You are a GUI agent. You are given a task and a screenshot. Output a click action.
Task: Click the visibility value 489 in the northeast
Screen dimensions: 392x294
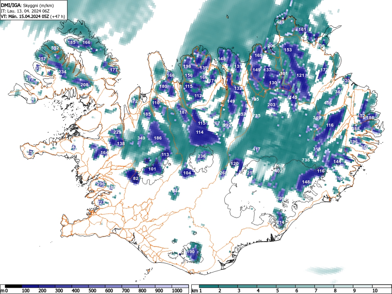pos(280,22)
